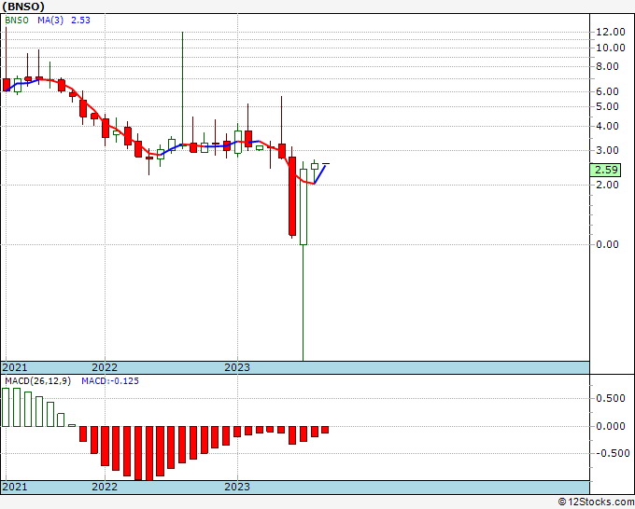Viewport: 635px width, 509px height.
Task: Click the 6.00 price axis label
Action: (x=607, y=91)
